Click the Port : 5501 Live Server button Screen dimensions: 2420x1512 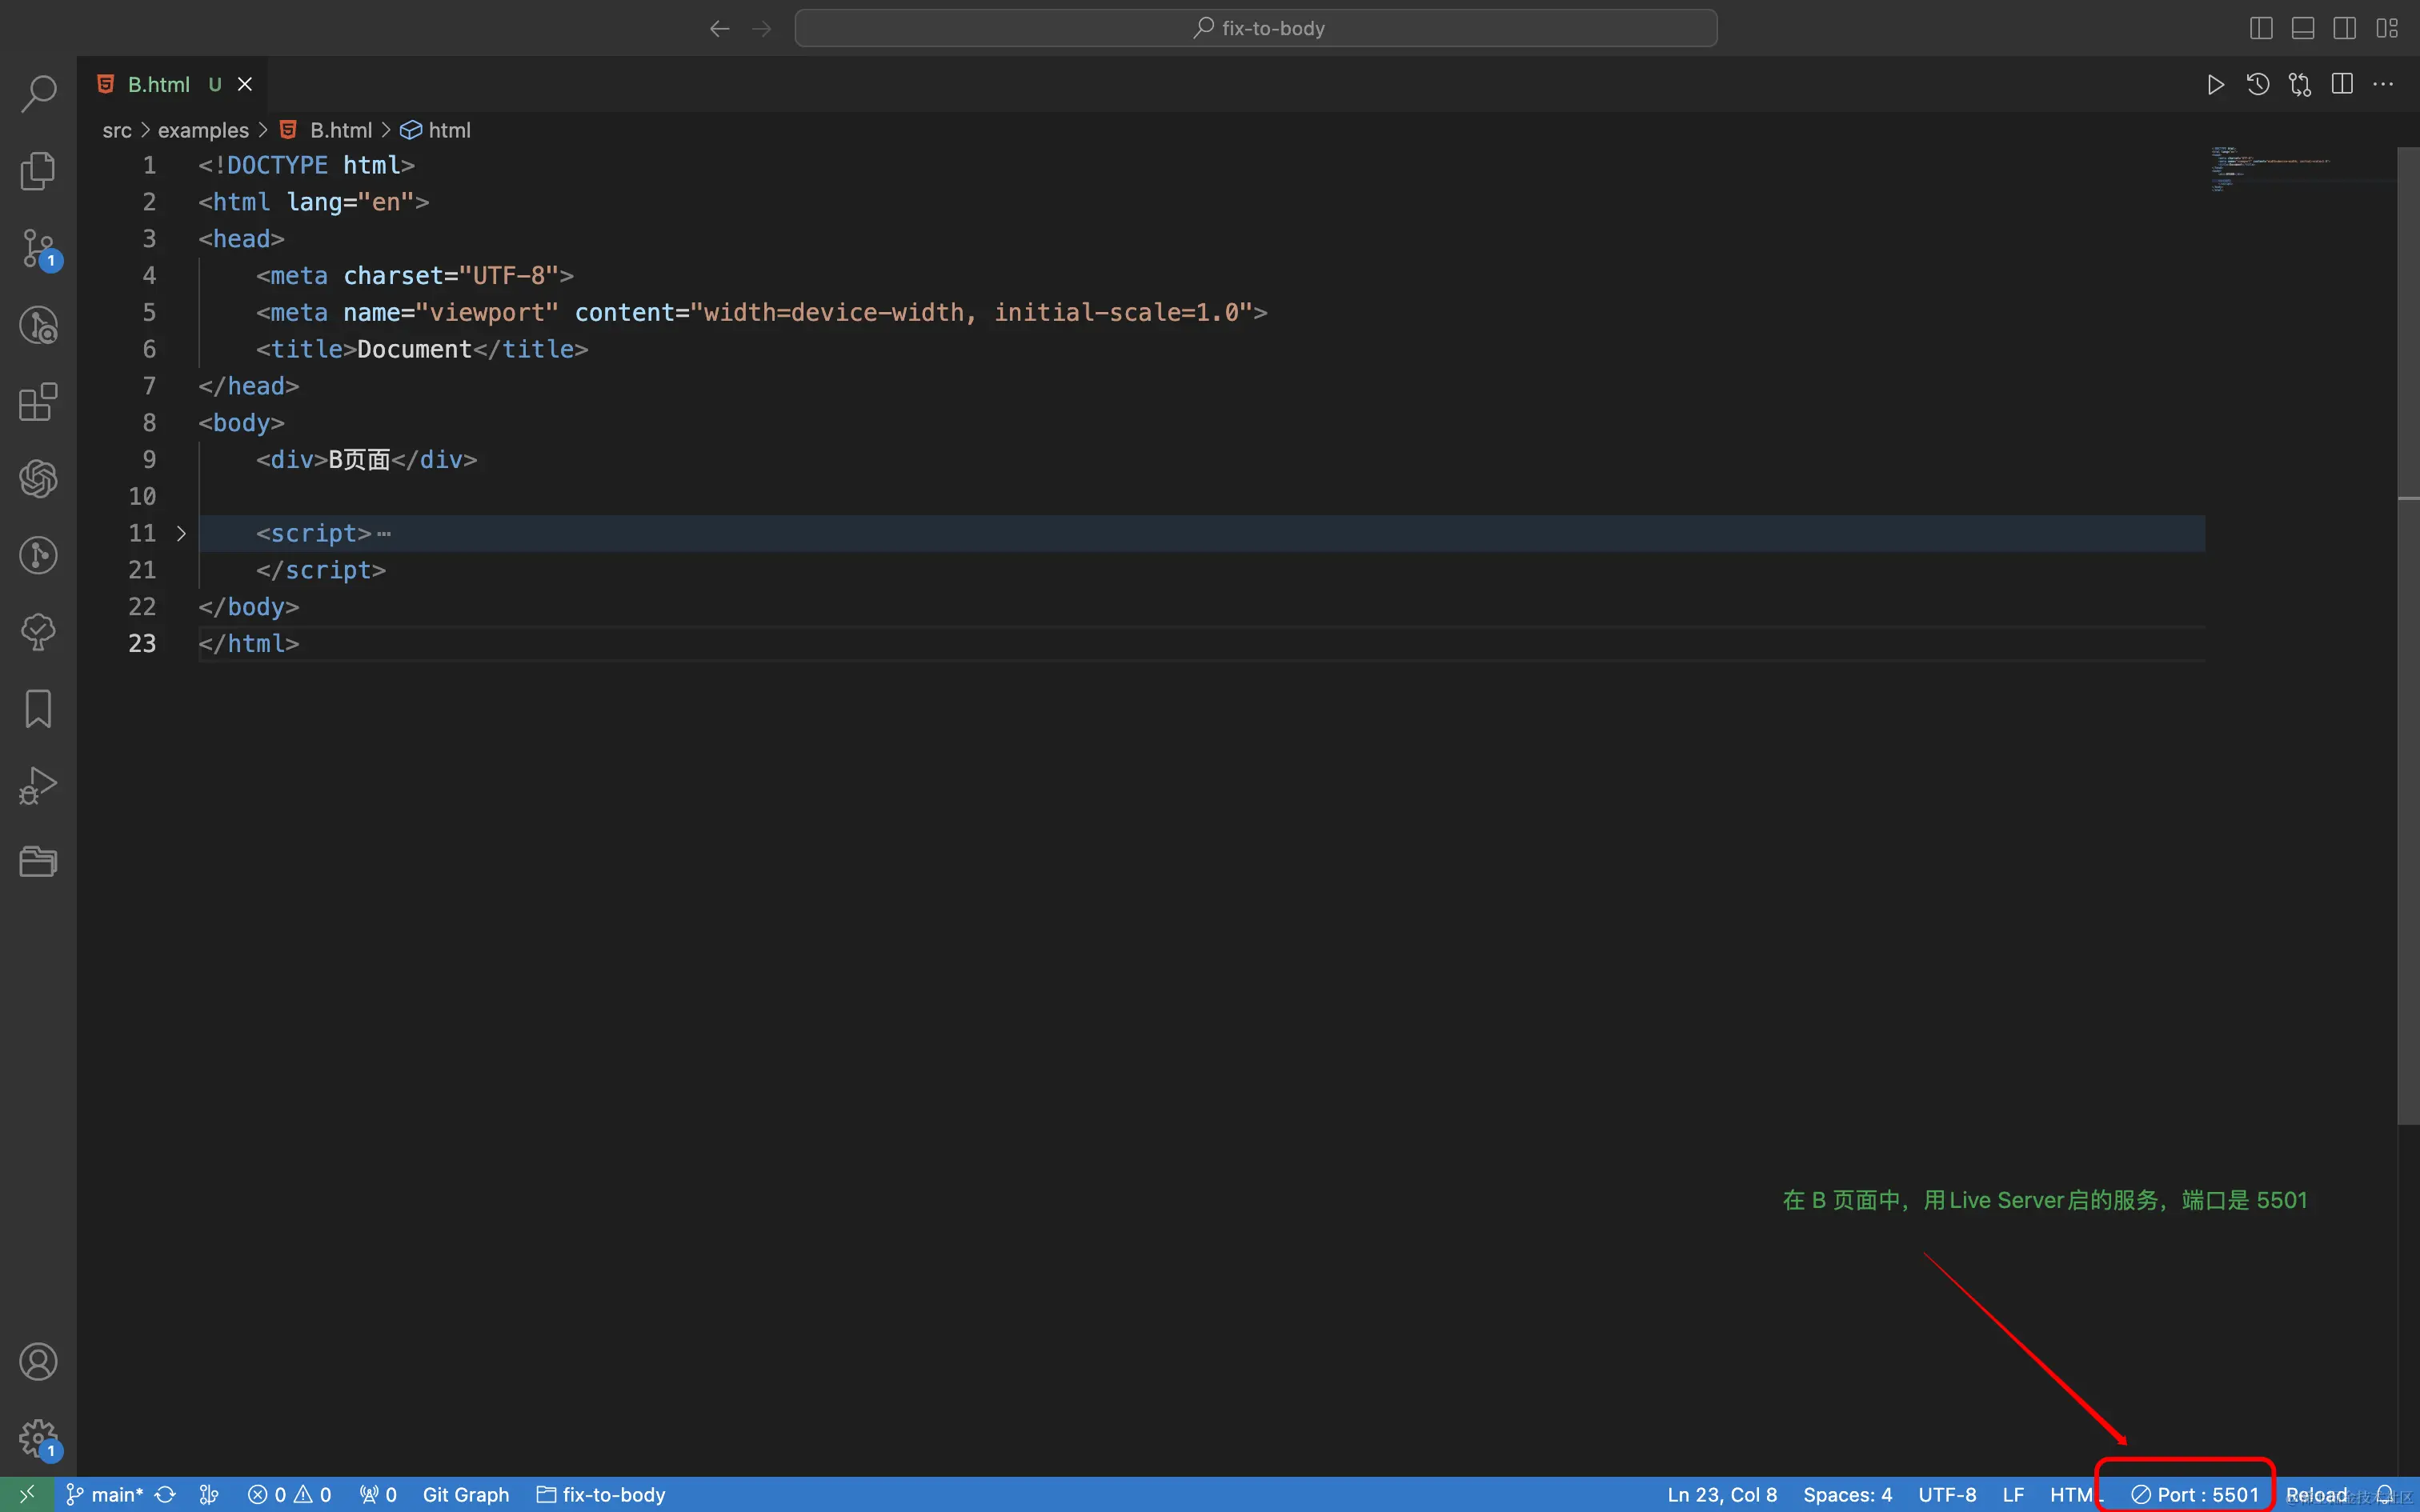point(2195,1494)
